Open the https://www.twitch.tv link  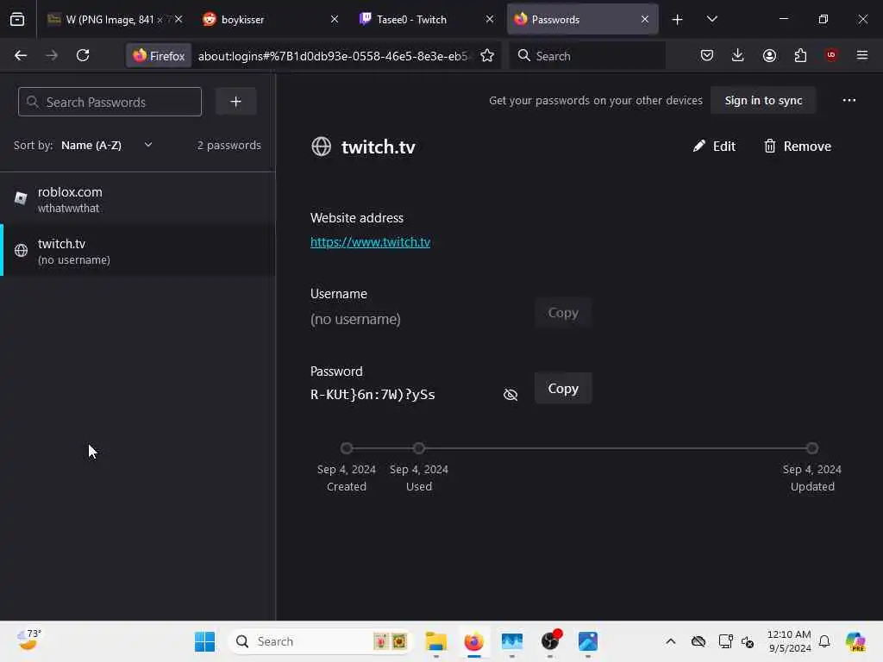pos(370,242)
